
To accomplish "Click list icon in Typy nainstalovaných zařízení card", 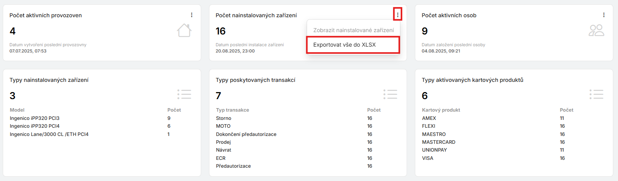I will [184, 94].
